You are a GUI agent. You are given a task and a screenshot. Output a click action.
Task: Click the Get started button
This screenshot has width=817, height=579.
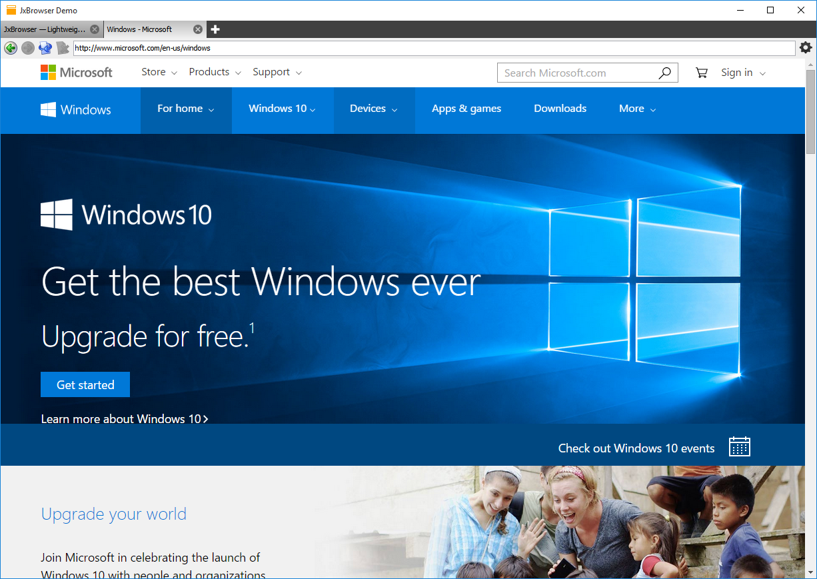click(85, 384)
